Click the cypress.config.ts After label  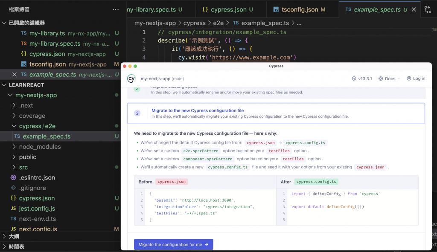316,182
